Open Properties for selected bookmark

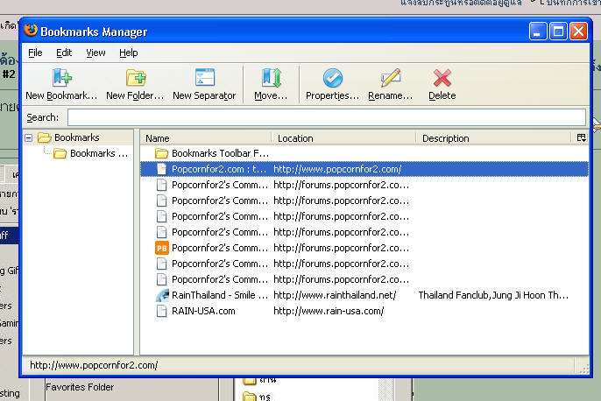tap(332, 84)
